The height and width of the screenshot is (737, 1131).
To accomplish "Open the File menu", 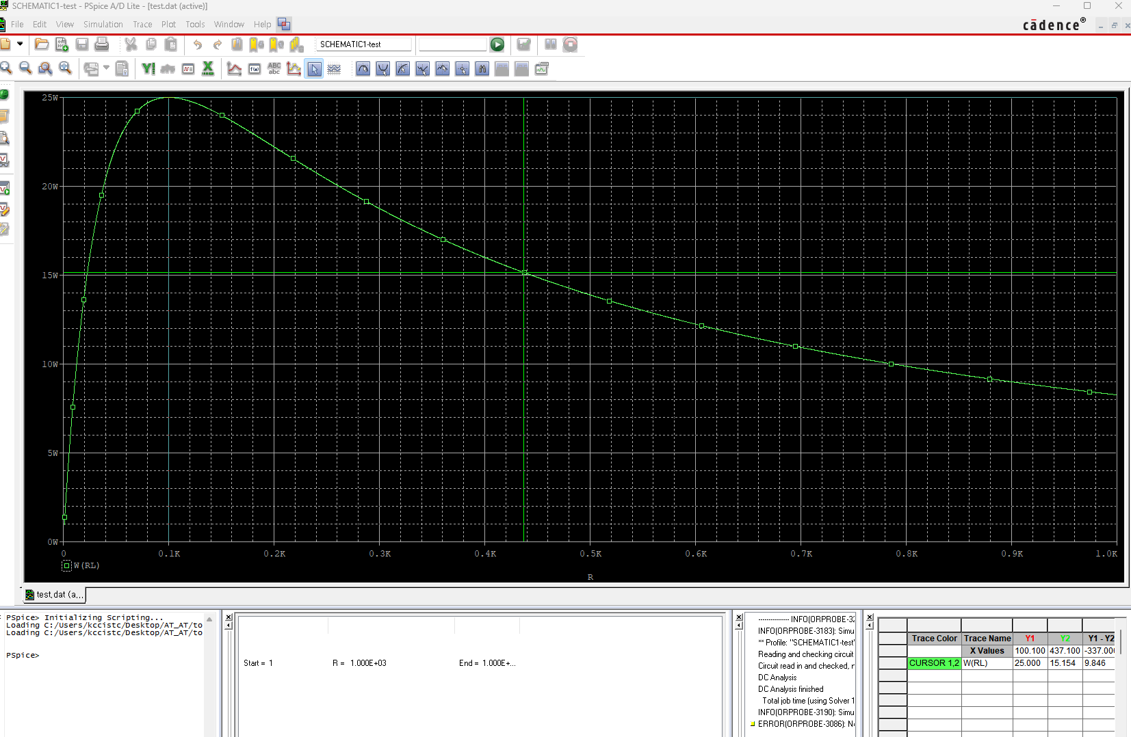I will (17, 25).
